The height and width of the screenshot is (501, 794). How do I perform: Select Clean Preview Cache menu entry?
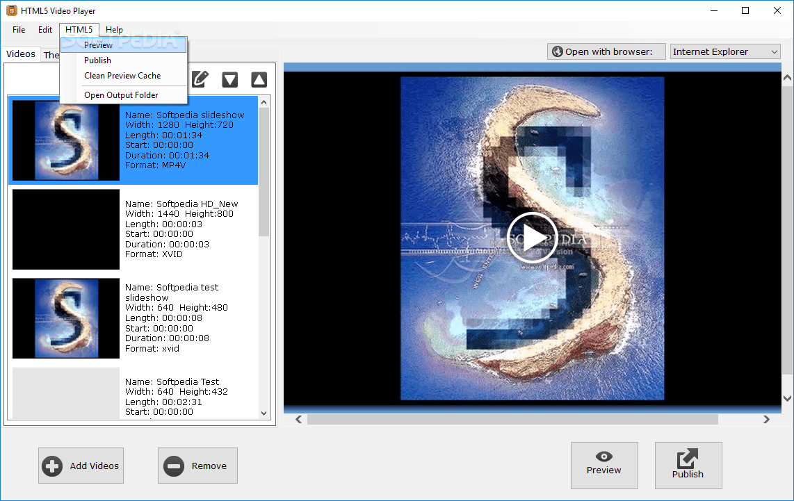(x=124, y=76)
